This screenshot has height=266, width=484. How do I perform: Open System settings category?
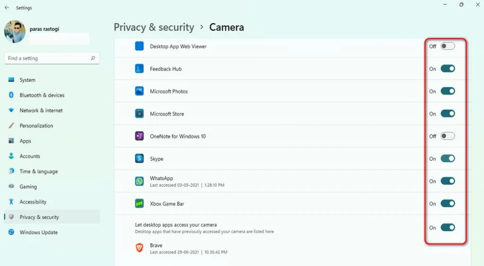[52, 80]
